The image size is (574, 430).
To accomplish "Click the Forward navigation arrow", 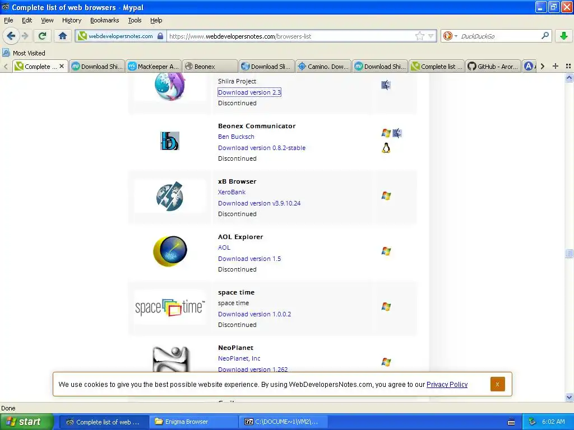I will pos(25,36).
